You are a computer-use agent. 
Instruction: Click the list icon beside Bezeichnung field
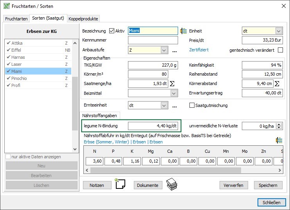pos(183,31)
